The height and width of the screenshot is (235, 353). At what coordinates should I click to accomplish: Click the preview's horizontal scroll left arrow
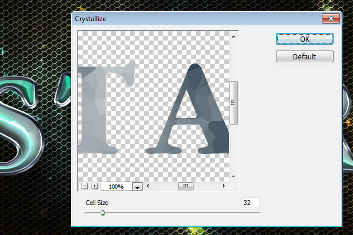148,186
